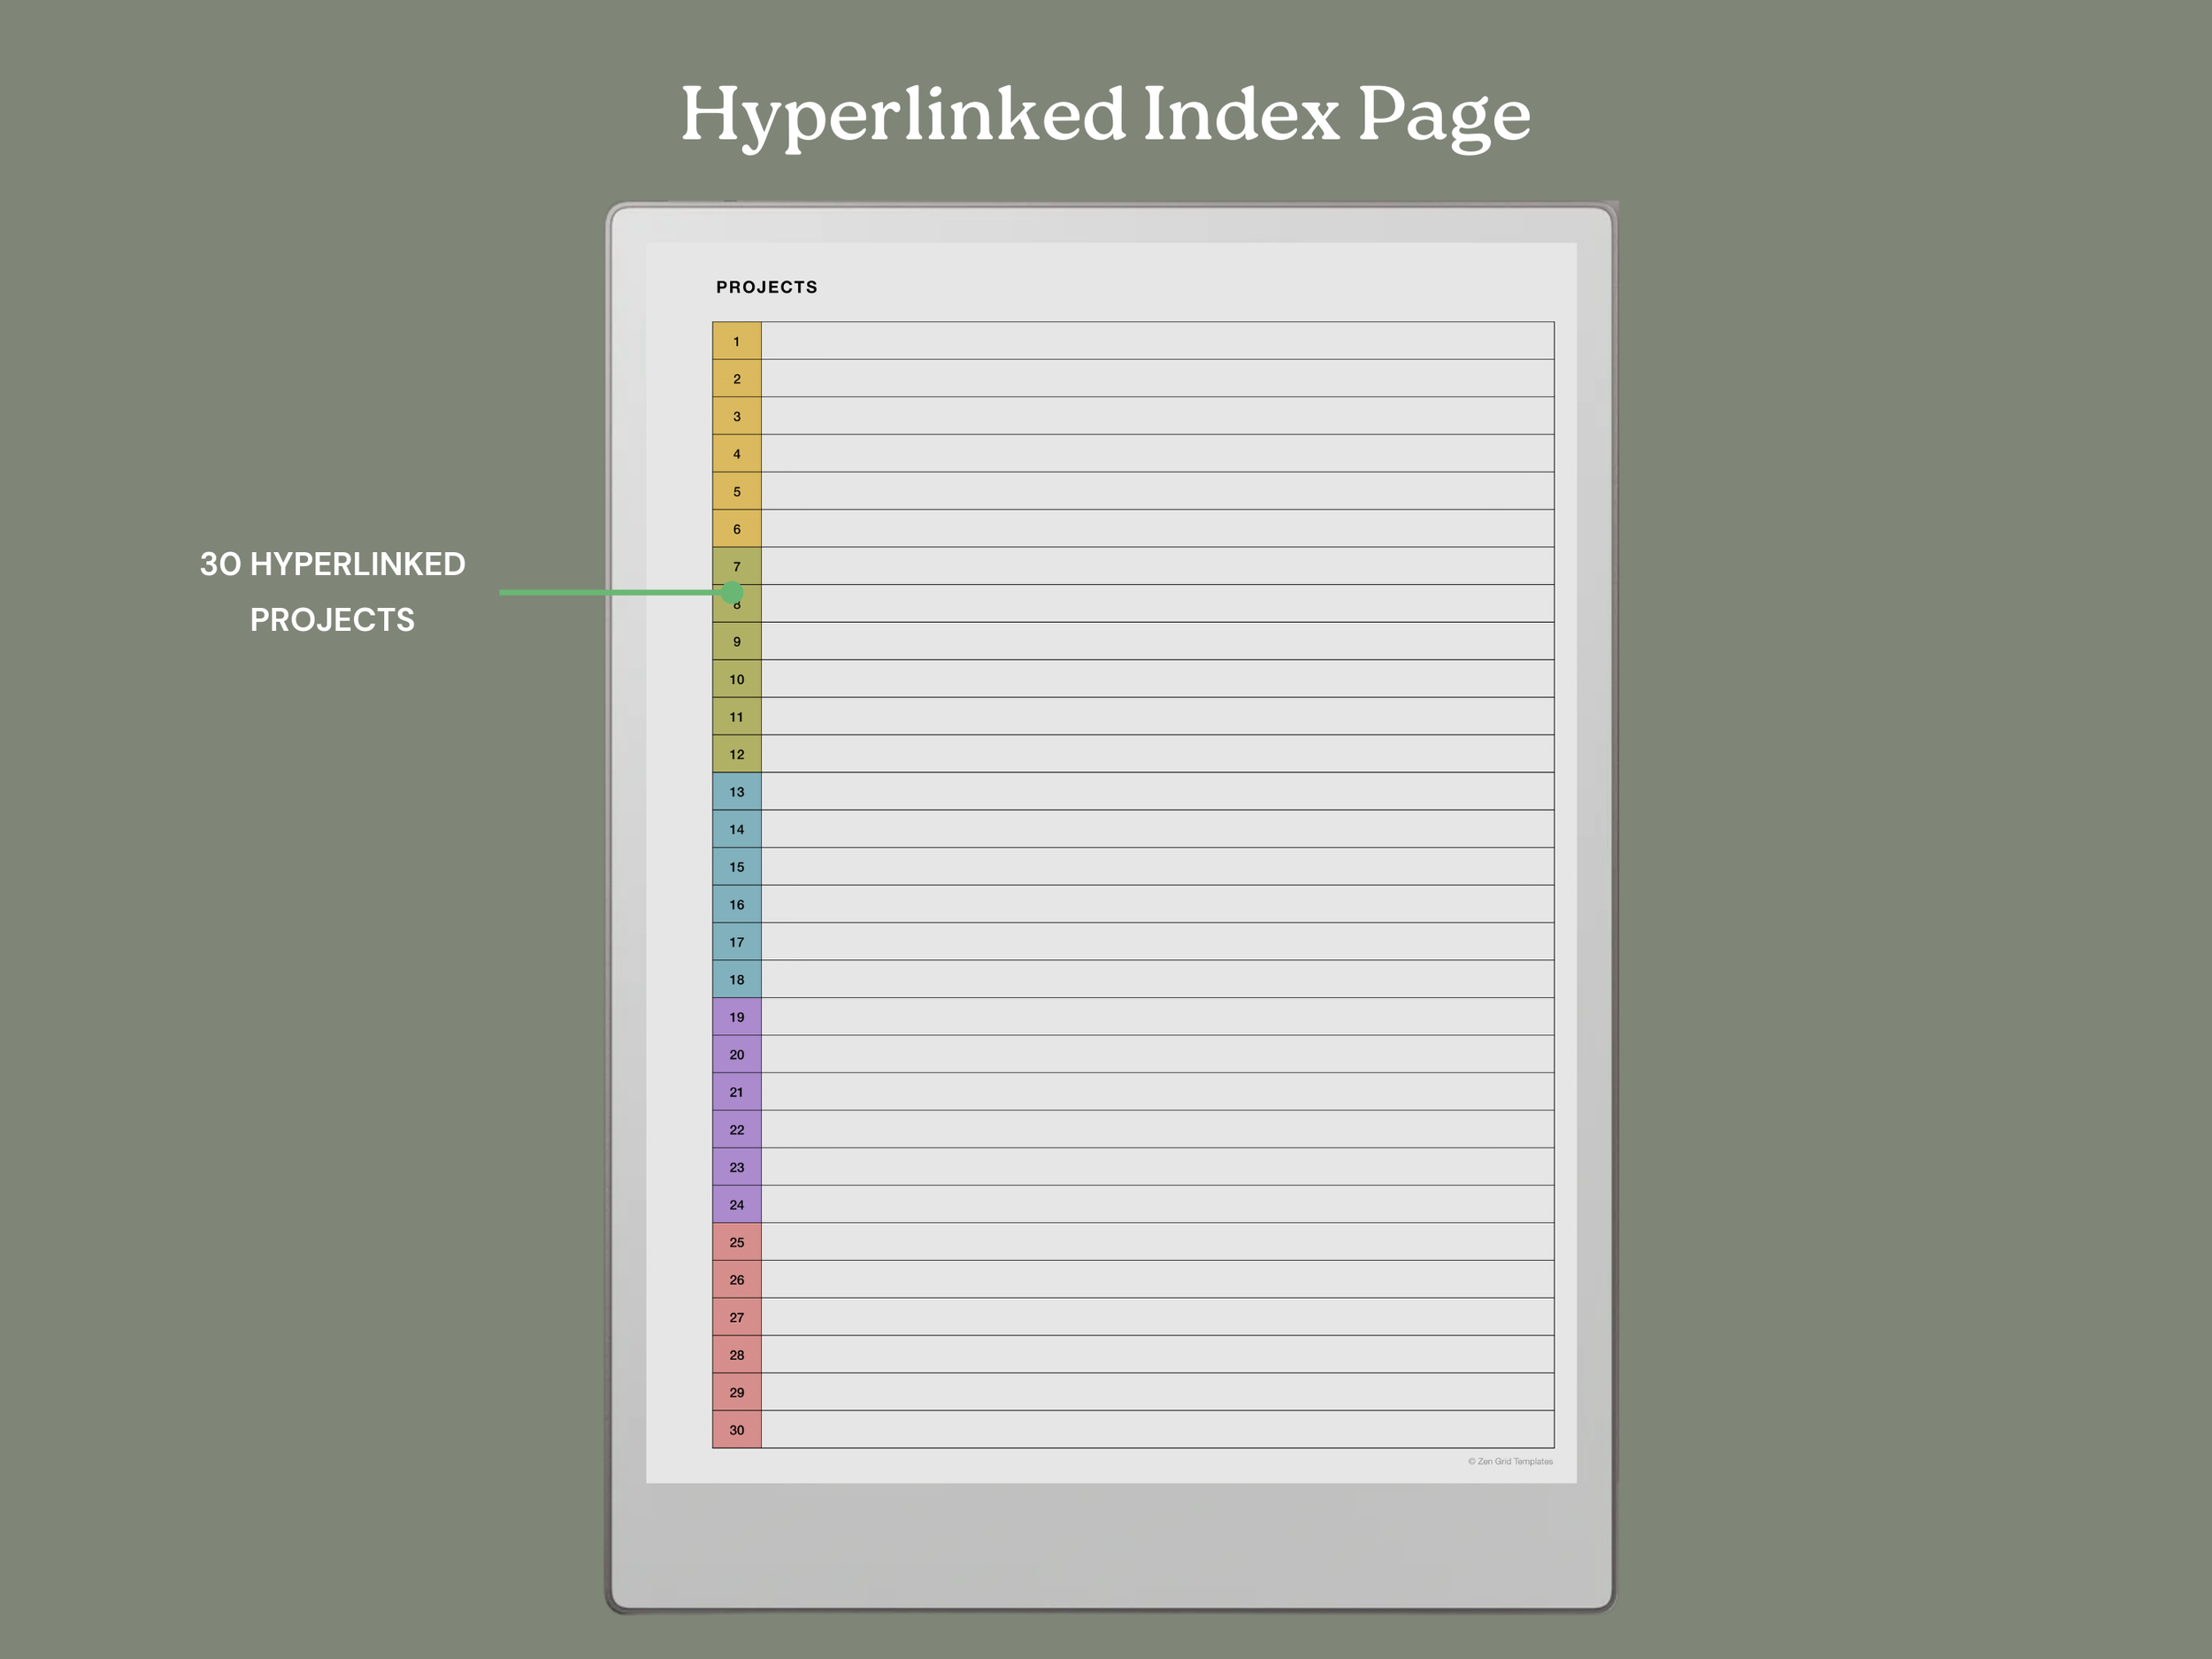Open project 28 from the list

(737, 1354)
